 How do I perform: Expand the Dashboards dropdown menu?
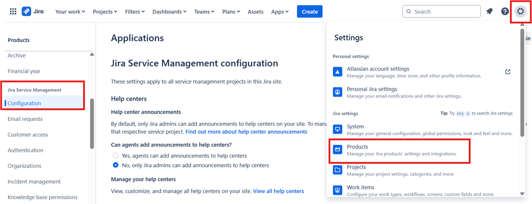pos(169,12)
